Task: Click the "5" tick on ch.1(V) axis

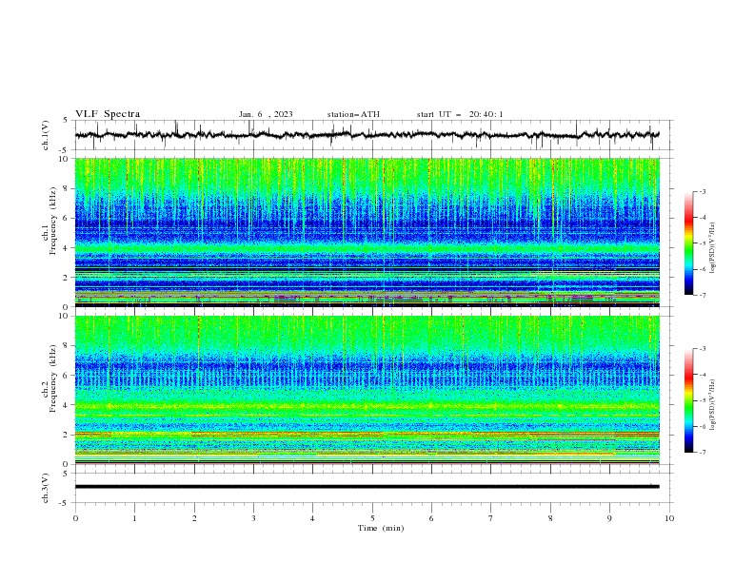Action: (66, 121)
